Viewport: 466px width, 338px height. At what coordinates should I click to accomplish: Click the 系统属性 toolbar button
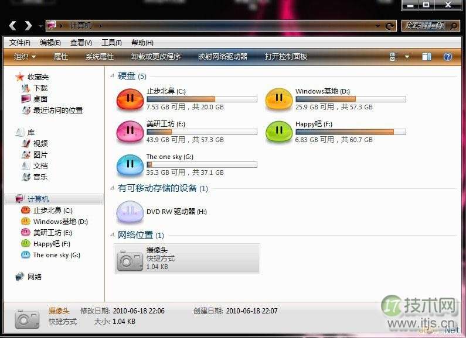pos(99,57)
